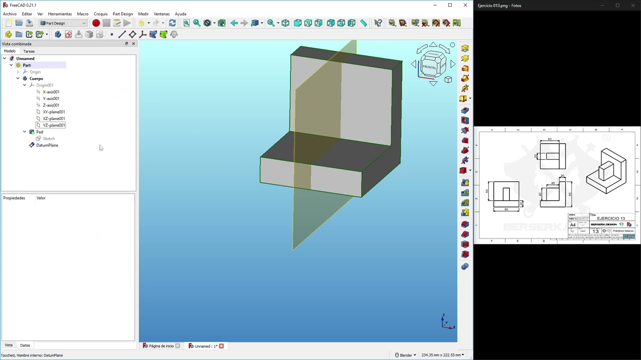Viewport: 641px width, 360px height.
Task: Open the Croquis menu
Action: (101, 14)
